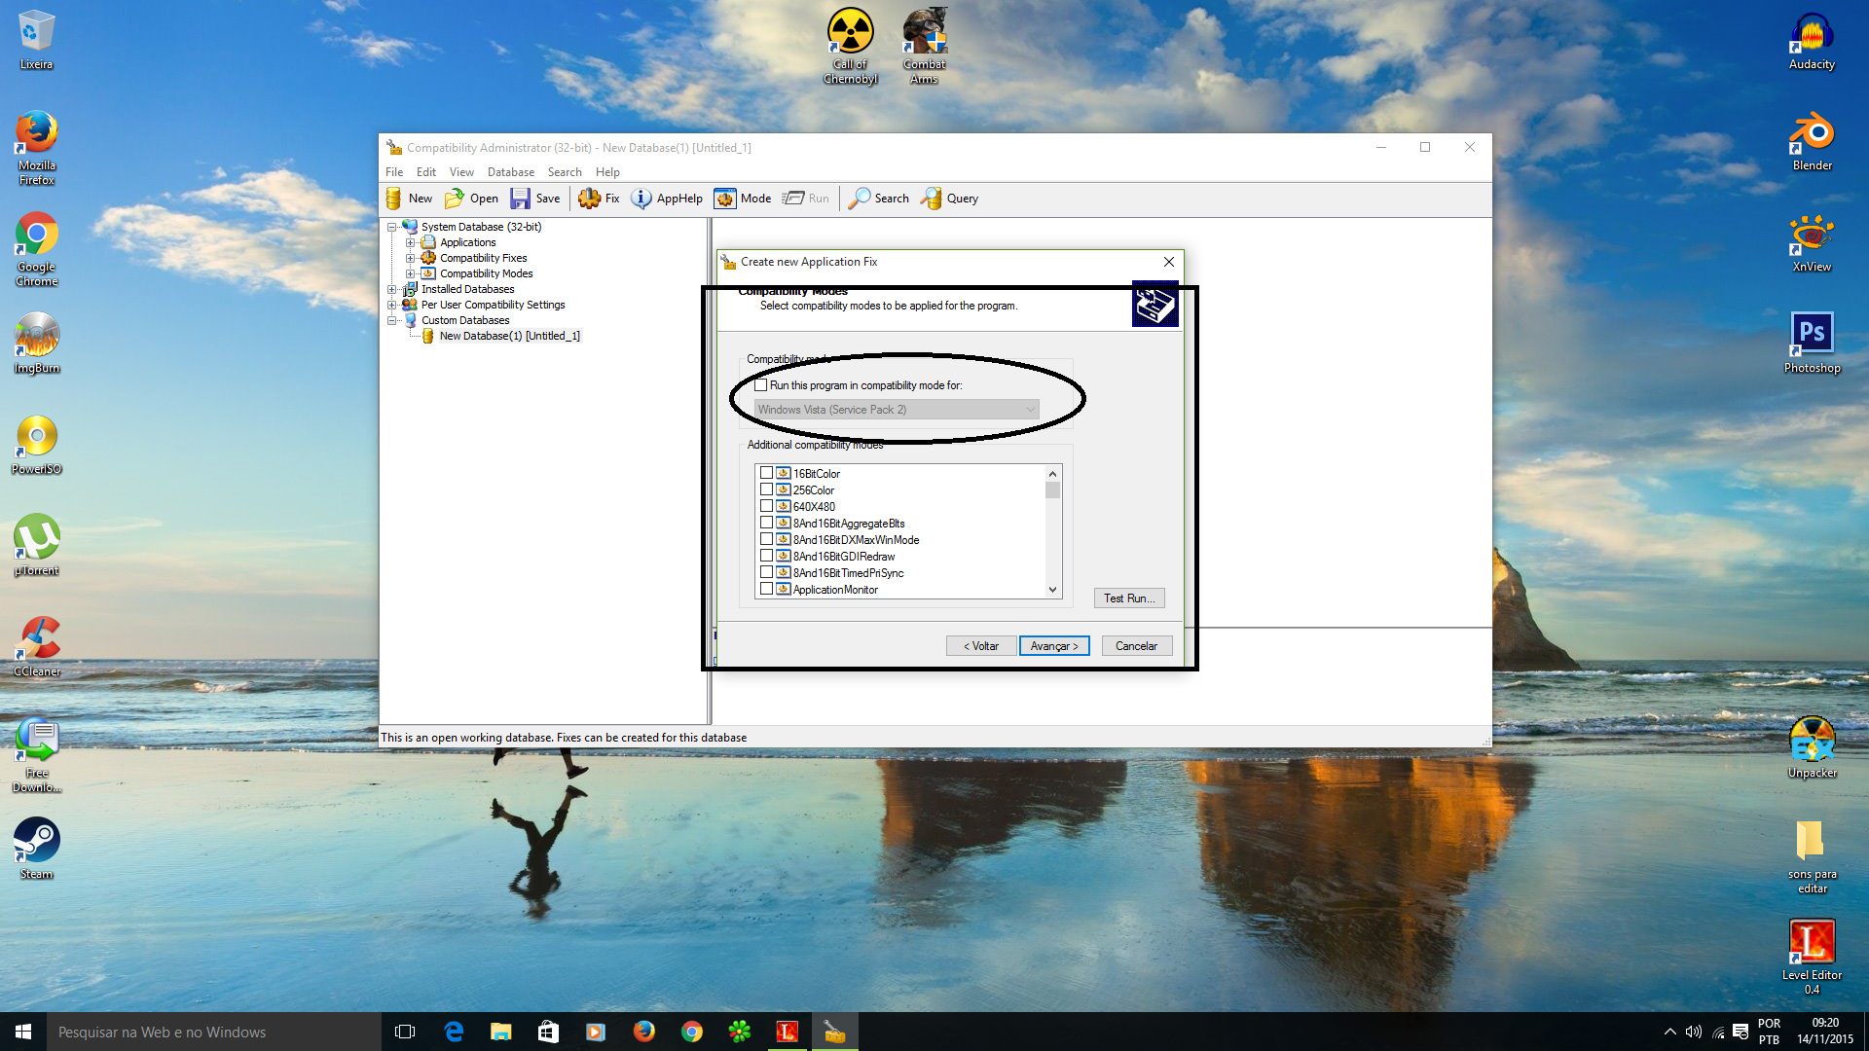Select the Lixeira recycle bin icon
This screenshot has width=1869, height=1051.
click(37, 40)
